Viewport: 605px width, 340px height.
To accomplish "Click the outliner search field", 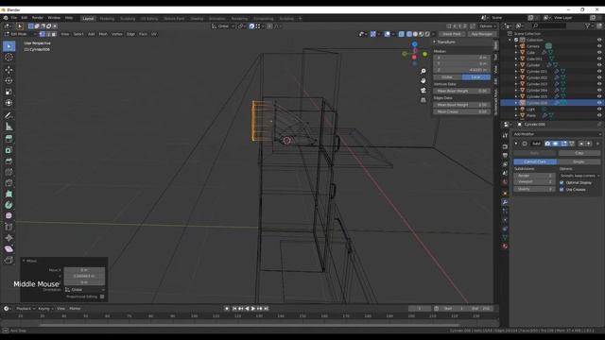I will point(549,25).
